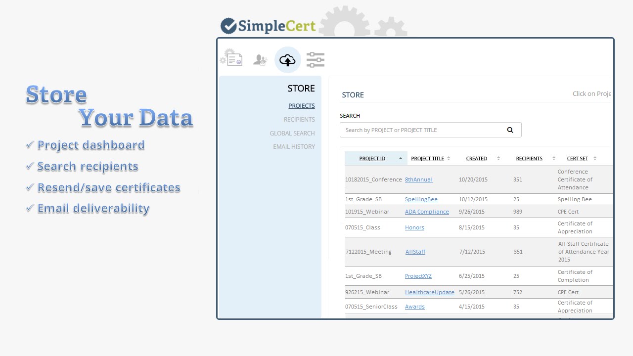Click created date 8/15/2015
Image resolution: width=633 pixels, height=356 pixels.
coord(472,227)
